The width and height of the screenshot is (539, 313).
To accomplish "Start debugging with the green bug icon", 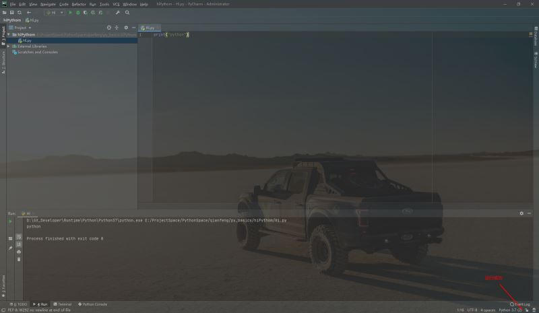I will 78,13.
